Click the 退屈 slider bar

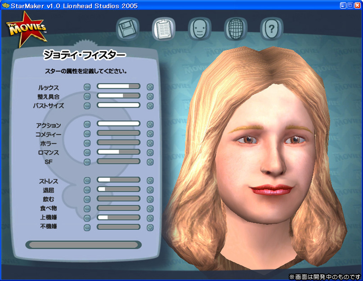118,189
